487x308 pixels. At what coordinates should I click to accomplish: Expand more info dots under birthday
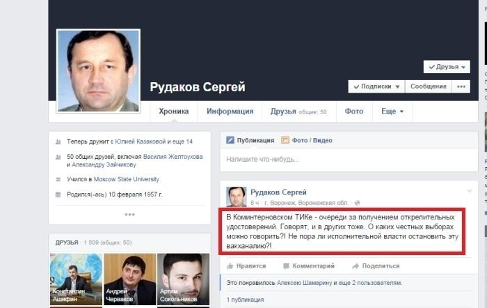[x=129, y=215]
